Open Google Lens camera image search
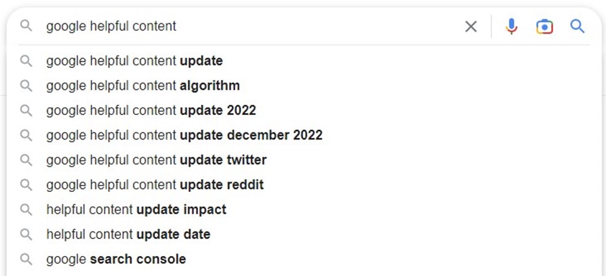Image resolution: width=606 pixels, height=276 pixels. [544, 27]
